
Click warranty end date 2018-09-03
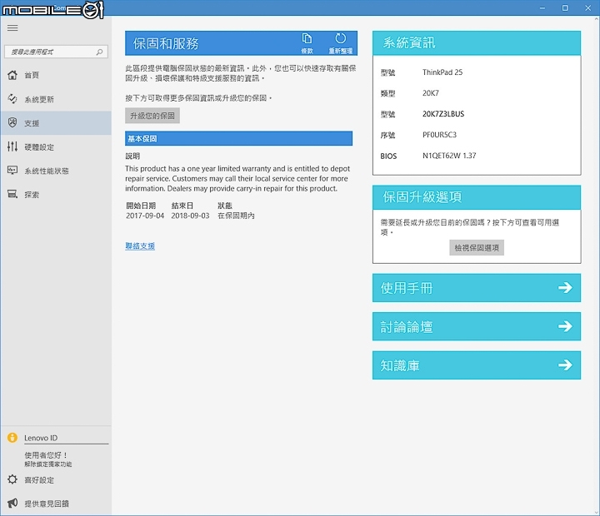coord(190,216)
